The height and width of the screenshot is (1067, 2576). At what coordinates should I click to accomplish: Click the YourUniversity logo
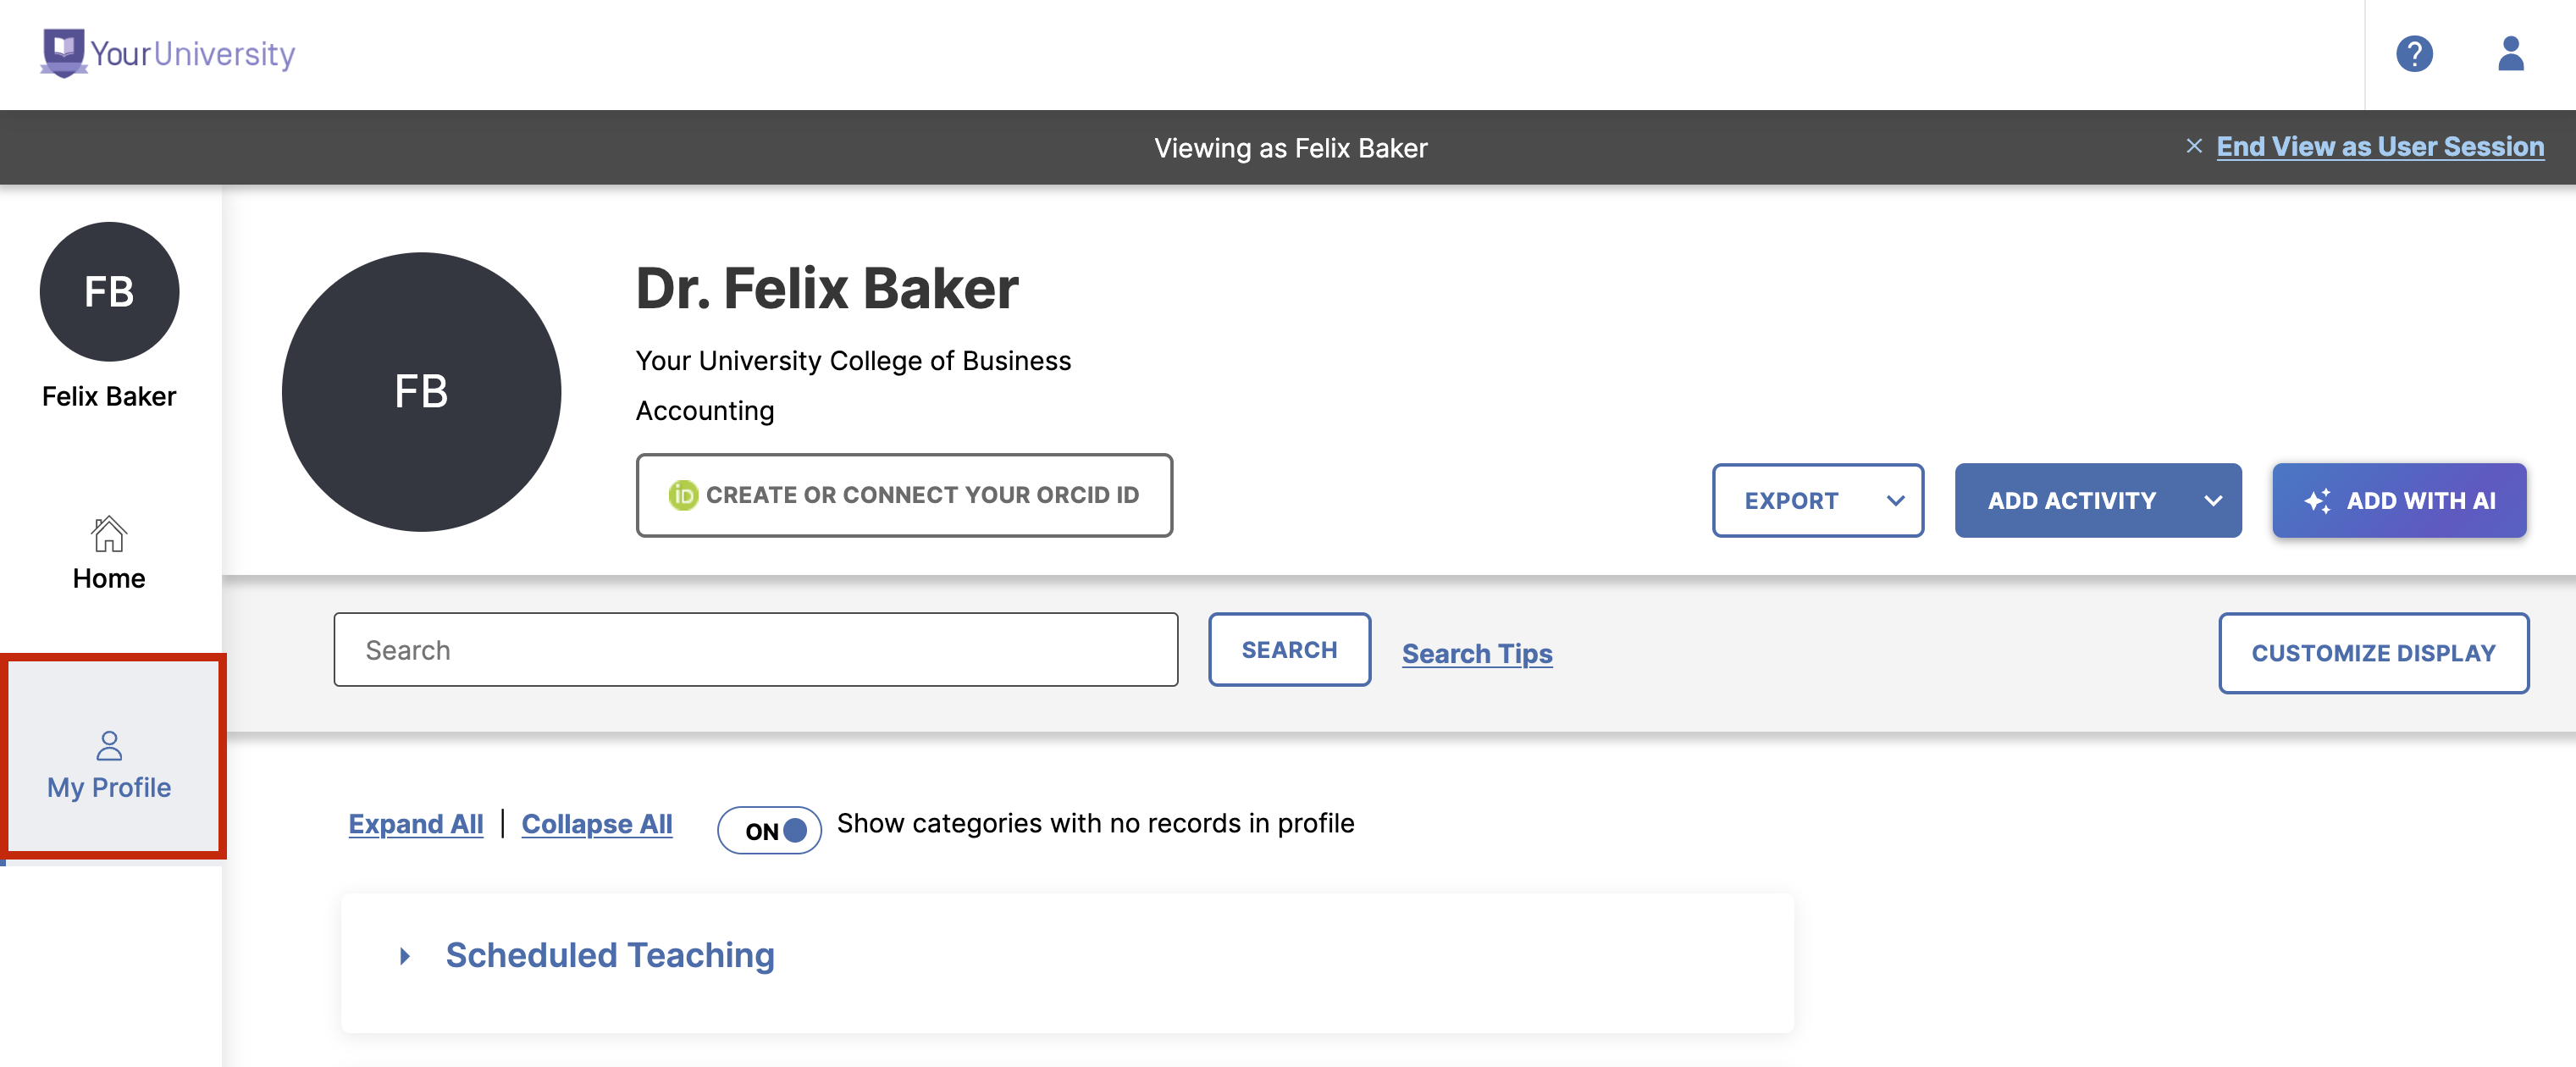pyautogui.click(x=168, y=53)
